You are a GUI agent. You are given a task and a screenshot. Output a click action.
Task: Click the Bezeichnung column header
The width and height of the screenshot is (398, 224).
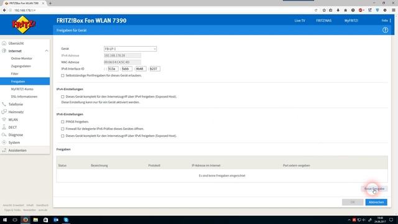99,166
